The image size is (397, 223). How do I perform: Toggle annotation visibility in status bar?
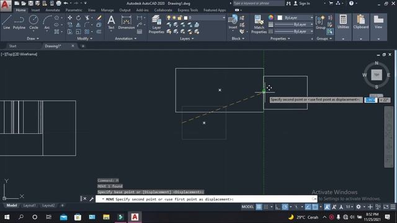pyautogui.click(x=327, y=207)
